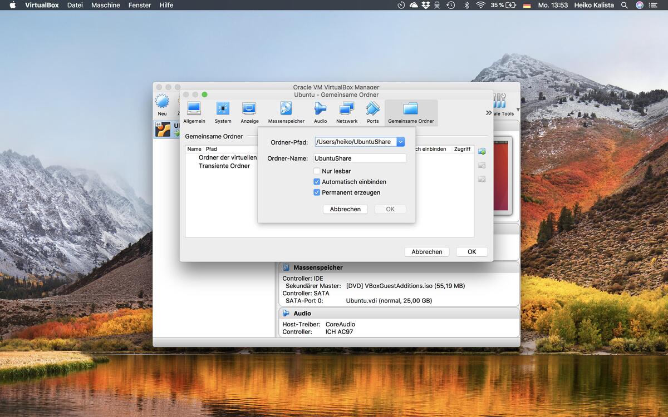Screen dimensions: 668x417
Task: Select Ordner der virtuellen tree entry
Action: [228, 157]
